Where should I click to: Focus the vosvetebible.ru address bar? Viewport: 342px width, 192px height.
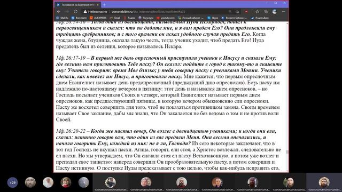point(149,12)
